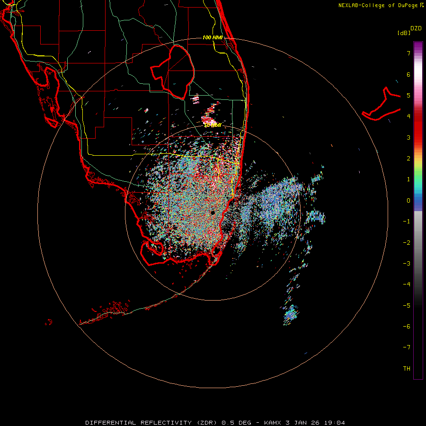The height and width of the screenshot is (426, 426).
Task: Click the [dB] units label
Action: click(x=404, y=33)
